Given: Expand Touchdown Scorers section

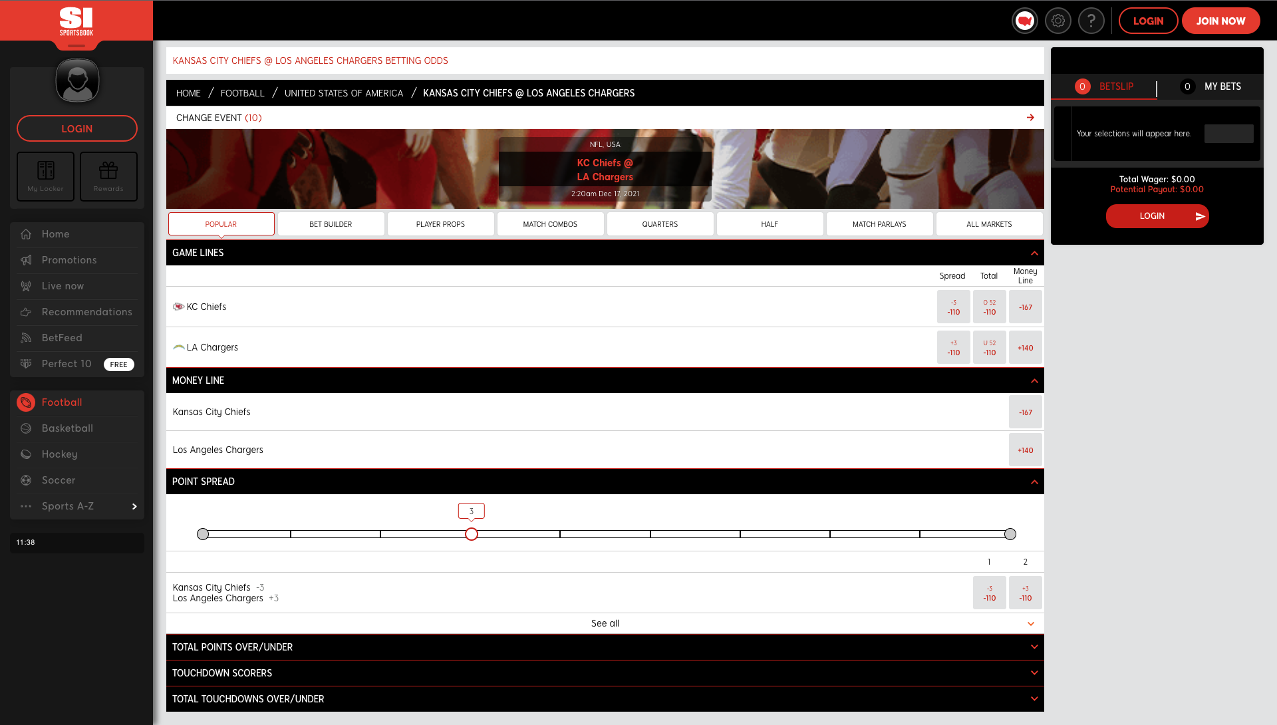Looking at the screenshot, I should coord(605,673).
